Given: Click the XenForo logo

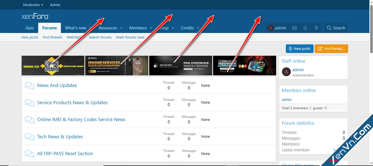Looking at the screenshot, I should (35, 16).
